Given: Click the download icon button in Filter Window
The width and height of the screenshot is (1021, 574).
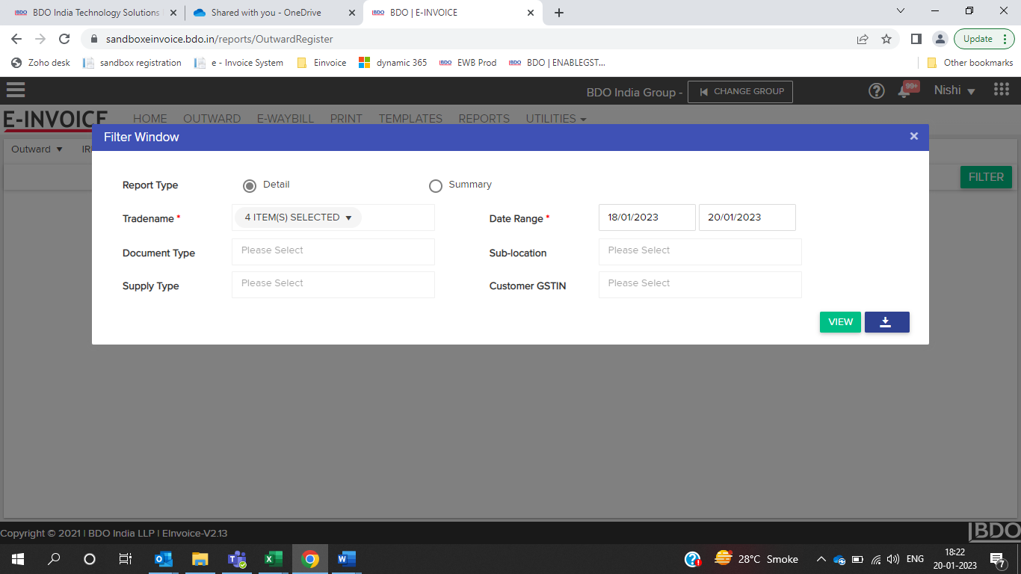Looking at the screenshot, I should (x=886, y=322).
